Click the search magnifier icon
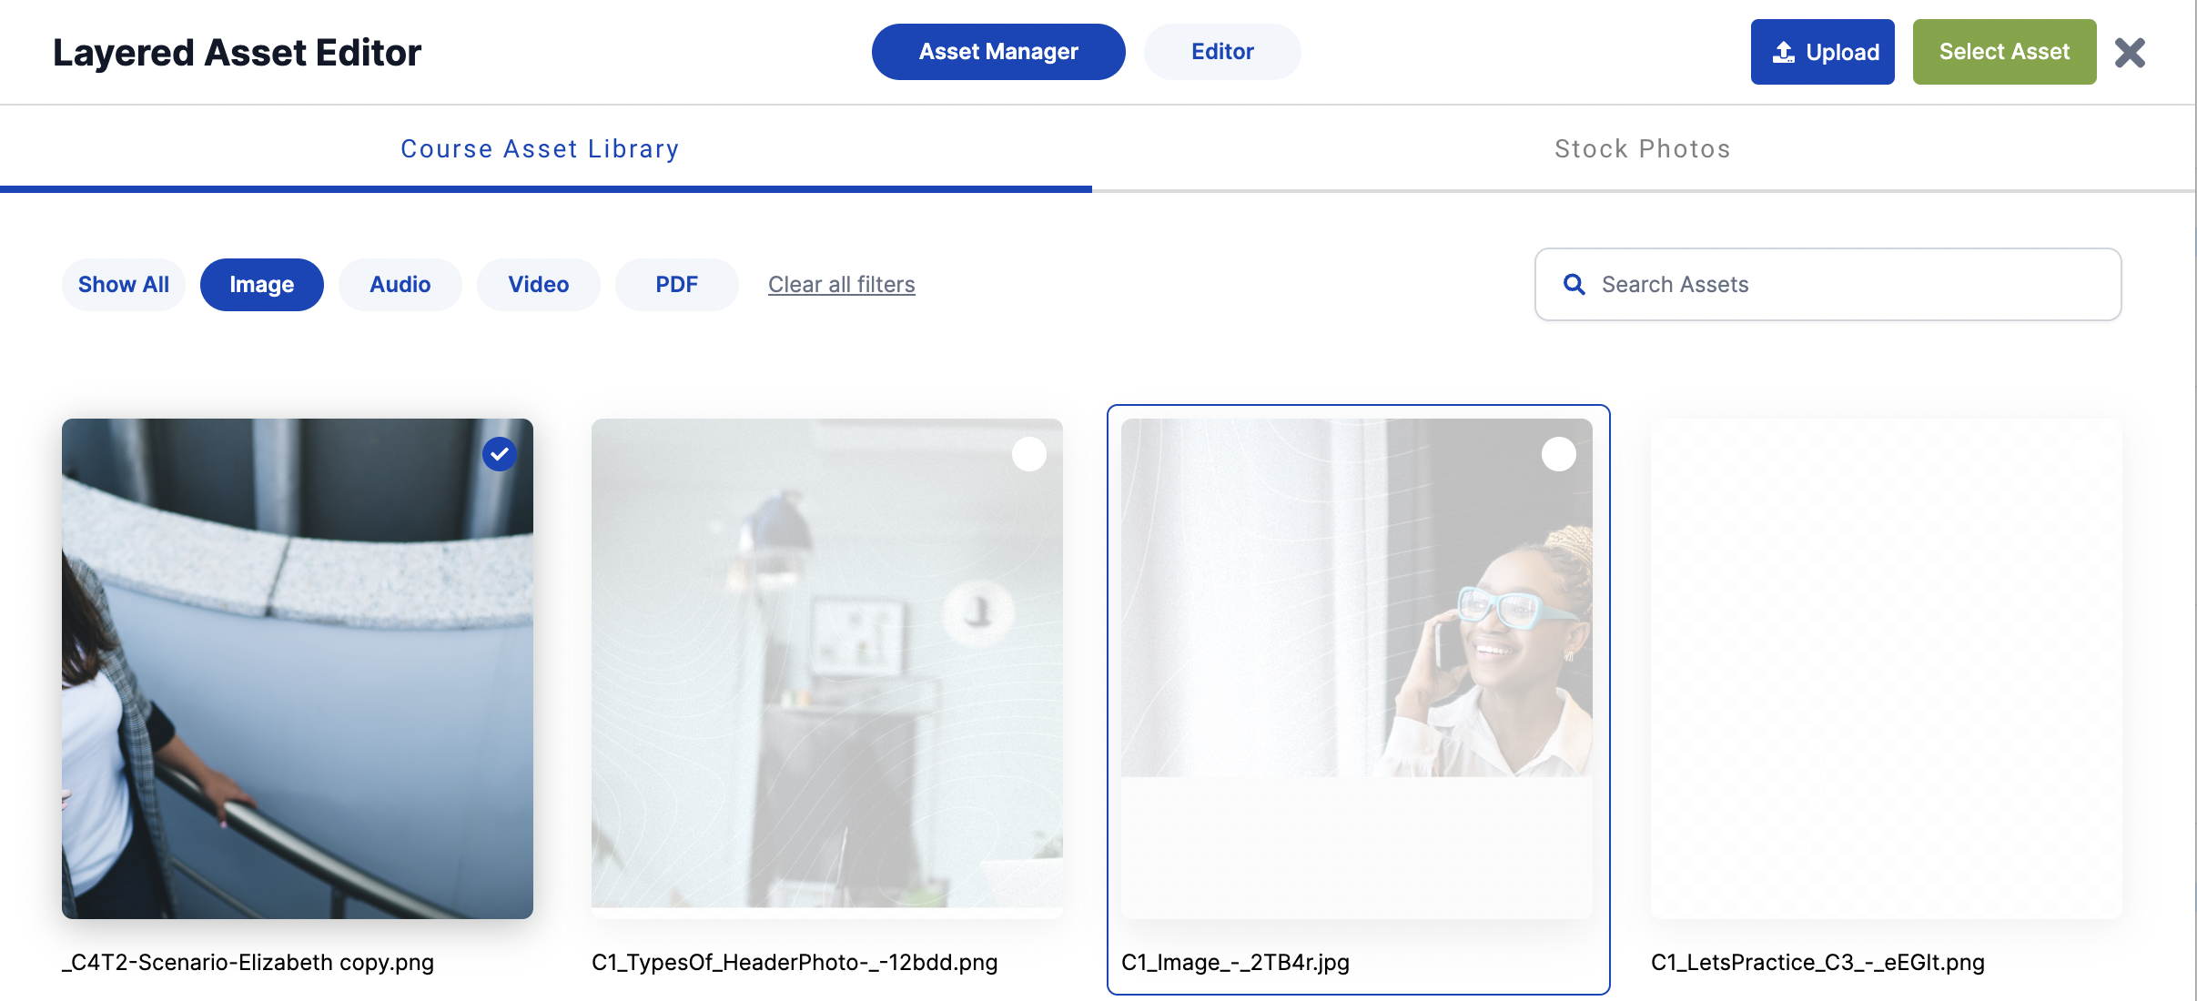Image resolution: width=2197 pixels, height=1001 pixels. 1574,284
